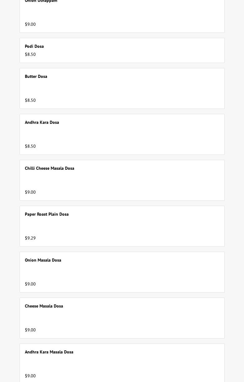
Task: Click the Cheese Masala Dosa $9.00 price
Action: click(30, 330)
